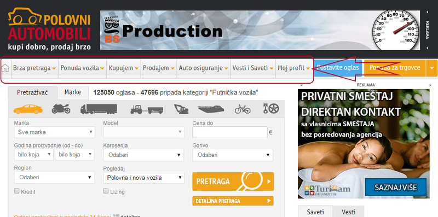The width and height of the screenshot is (438, 217).
Task: Click the Cena do input field
Action: tap(230, 132)
